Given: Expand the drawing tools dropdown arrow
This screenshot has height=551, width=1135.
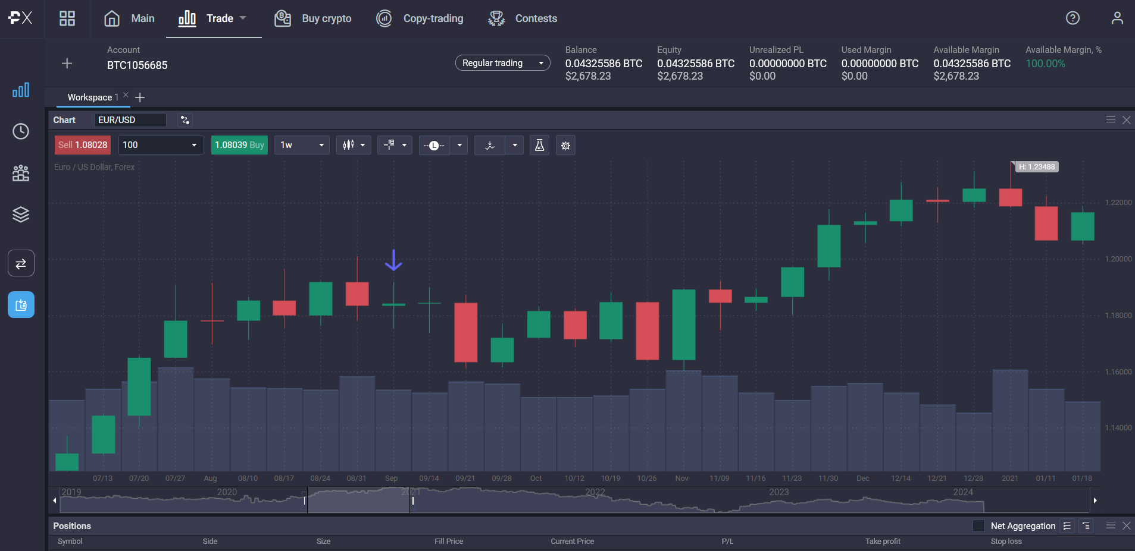Looking at the screenshot, I should (515, 145).
